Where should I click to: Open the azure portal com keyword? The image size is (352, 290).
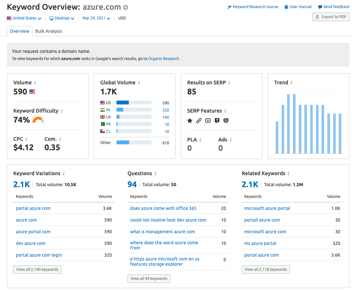click(x=33, y=232)
